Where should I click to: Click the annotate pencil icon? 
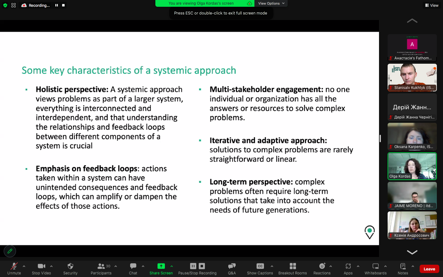coord(10,251)
